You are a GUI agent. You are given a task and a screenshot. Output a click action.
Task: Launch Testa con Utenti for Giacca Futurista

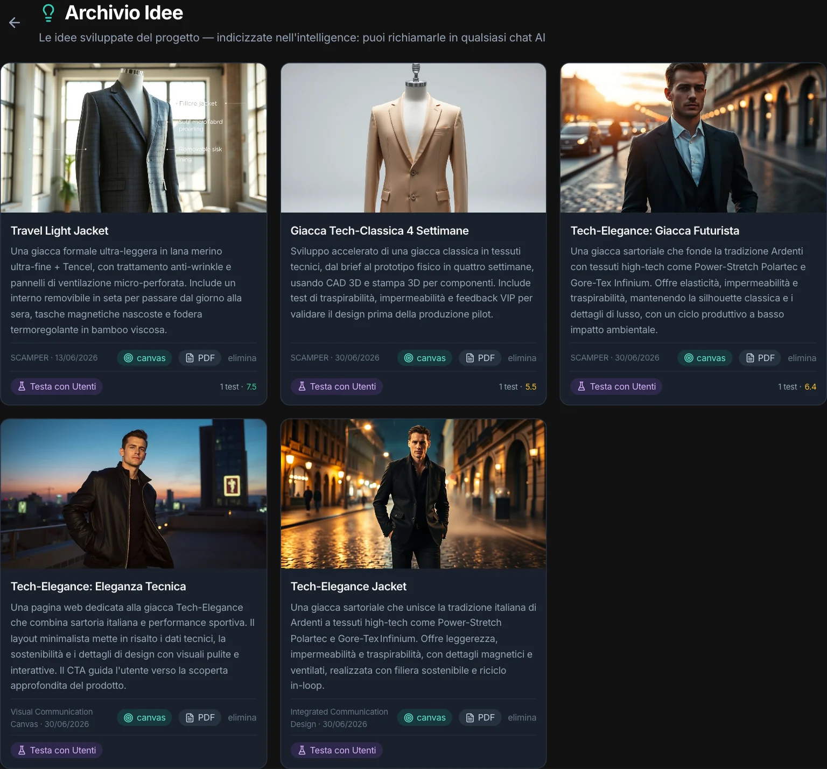click(x=616, y=386)
